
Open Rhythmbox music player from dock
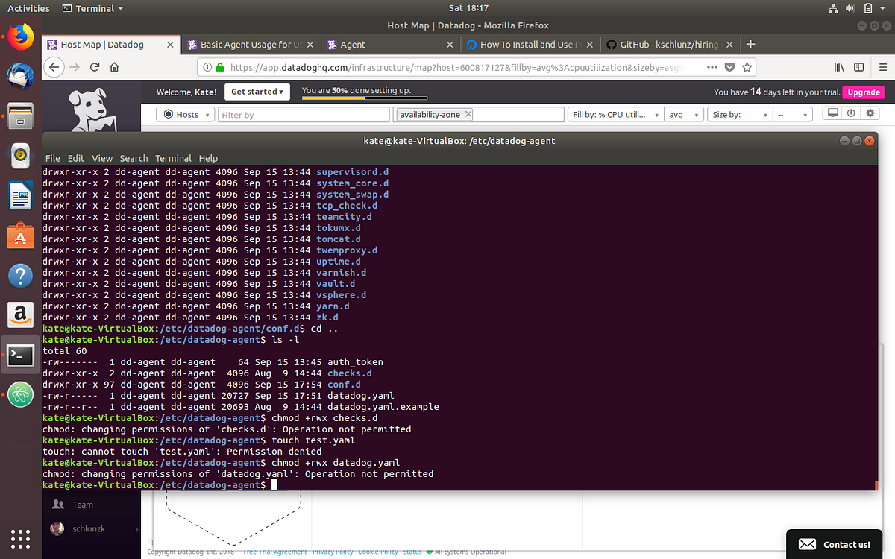click(x=21, y=157)
